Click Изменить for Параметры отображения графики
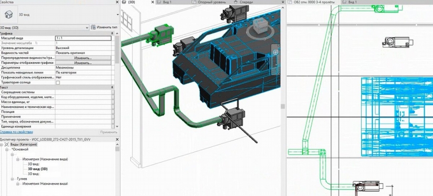 (83, 63)
